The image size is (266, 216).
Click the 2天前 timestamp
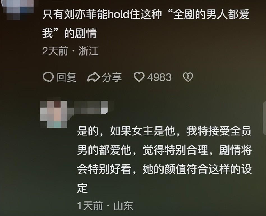click(x=55, y=51)
